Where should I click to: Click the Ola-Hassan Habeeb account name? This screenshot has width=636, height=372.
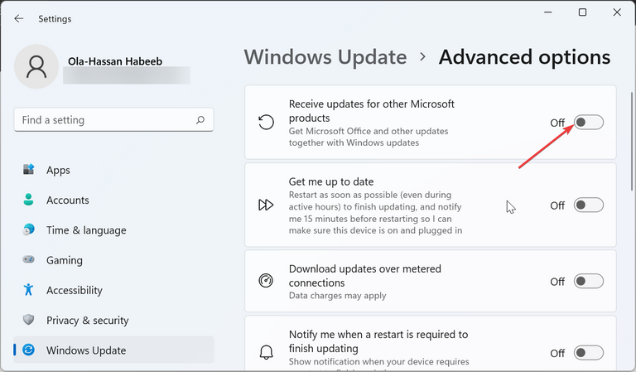115,61
